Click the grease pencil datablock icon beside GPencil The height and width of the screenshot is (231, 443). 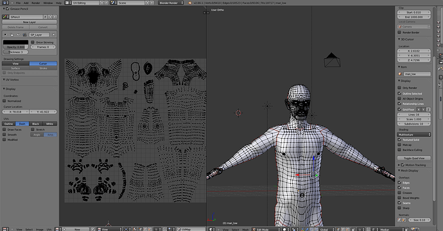click(4, 17)
